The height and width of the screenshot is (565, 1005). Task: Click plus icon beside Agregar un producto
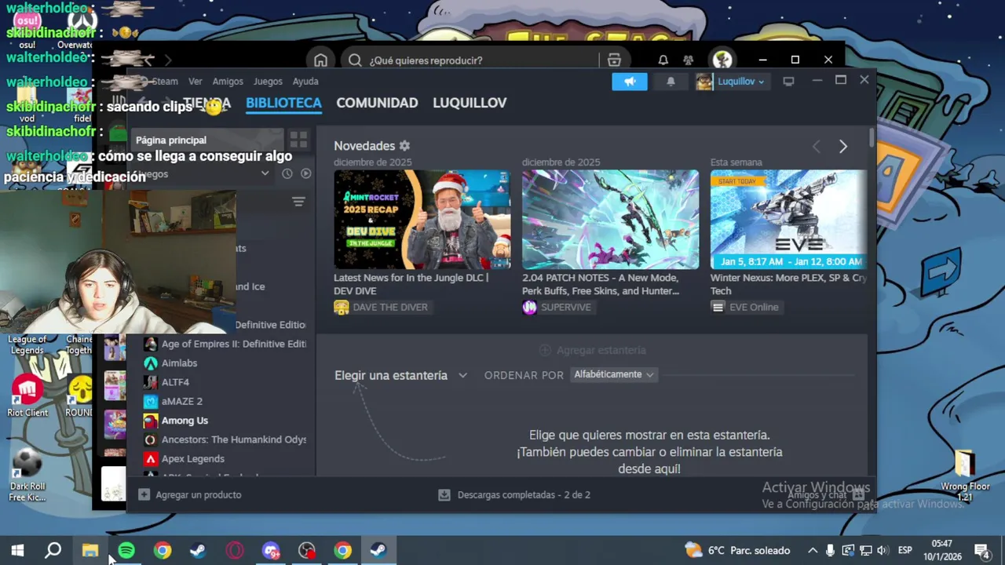[x=144, y=495]
